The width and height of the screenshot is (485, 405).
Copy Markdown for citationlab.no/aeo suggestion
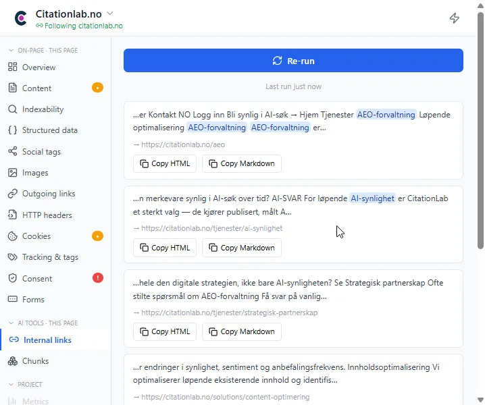point(242,163)
